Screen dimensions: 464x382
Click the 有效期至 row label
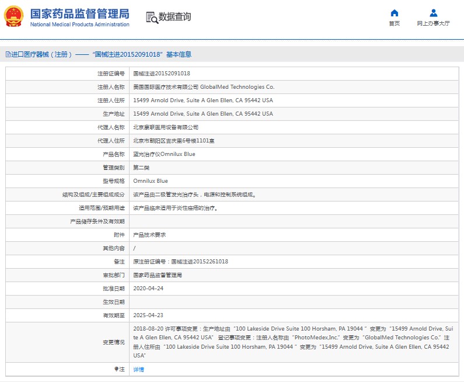point(114,315)
